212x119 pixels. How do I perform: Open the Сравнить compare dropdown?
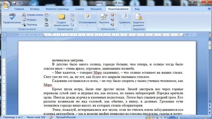125,20
